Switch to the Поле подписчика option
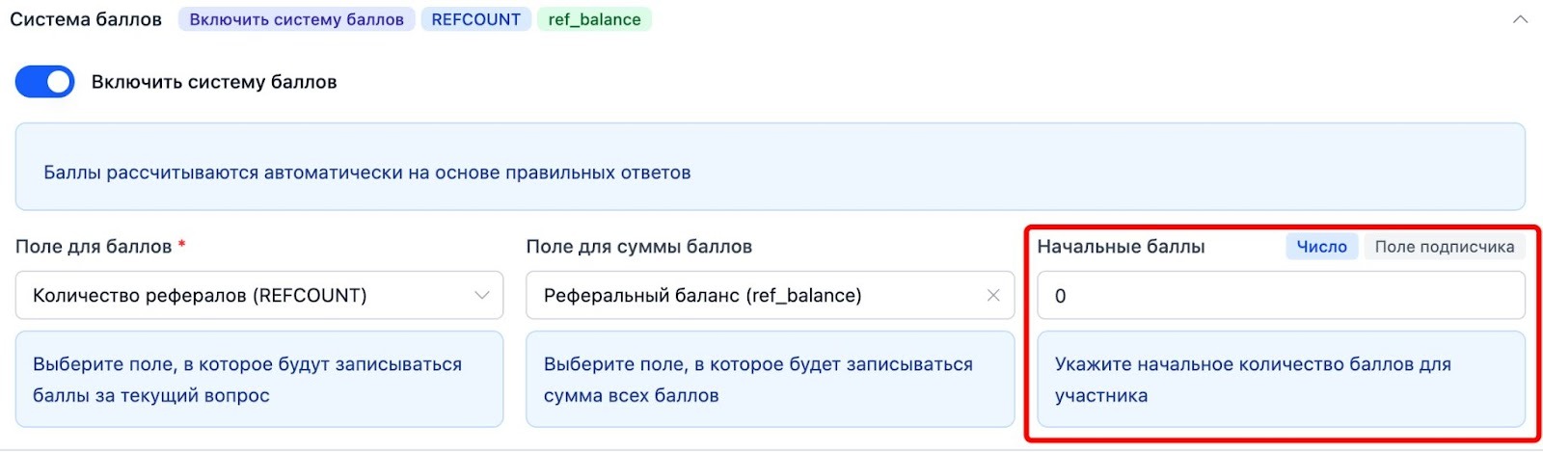This screenshot has width=1543, height=452. pos(1444,247)
